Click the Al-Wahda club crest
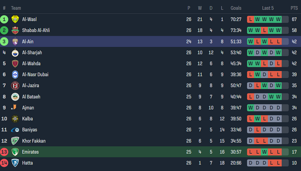This screenshot has width=301, height=171. (15, 64)
